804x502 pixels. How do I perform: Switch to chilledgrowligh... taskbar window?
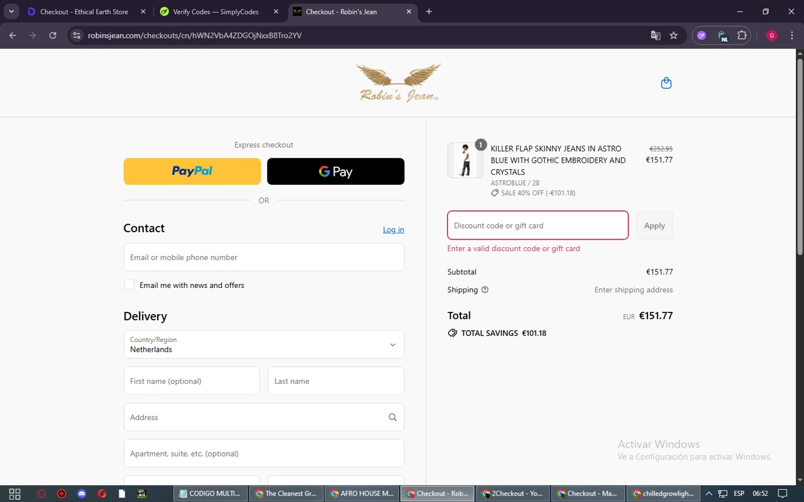(x=664, y=493)
